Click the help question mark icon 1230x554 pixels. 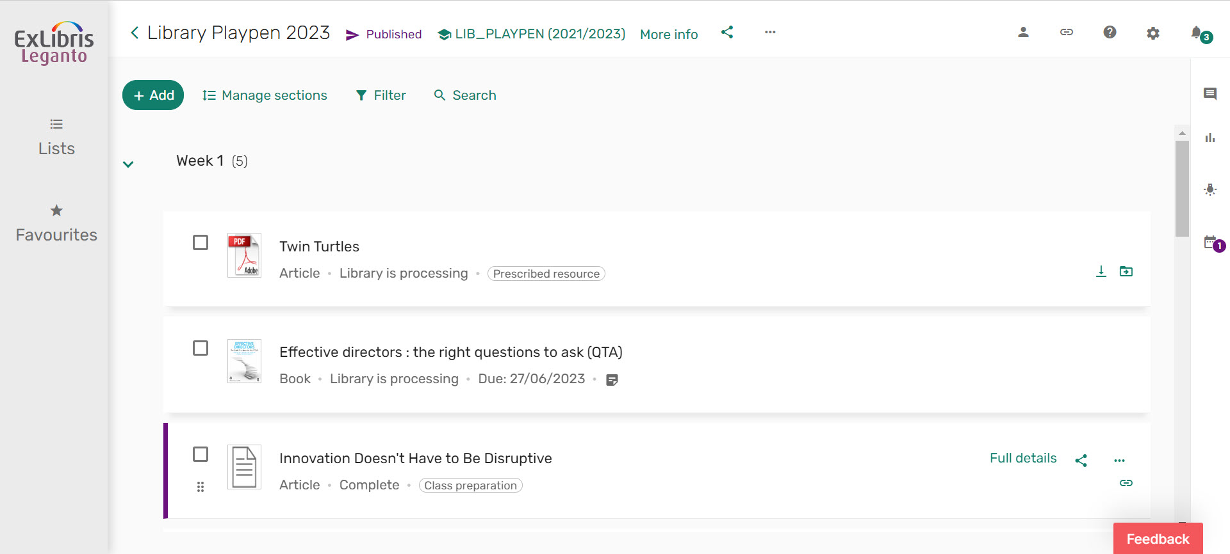point(1110,33)
